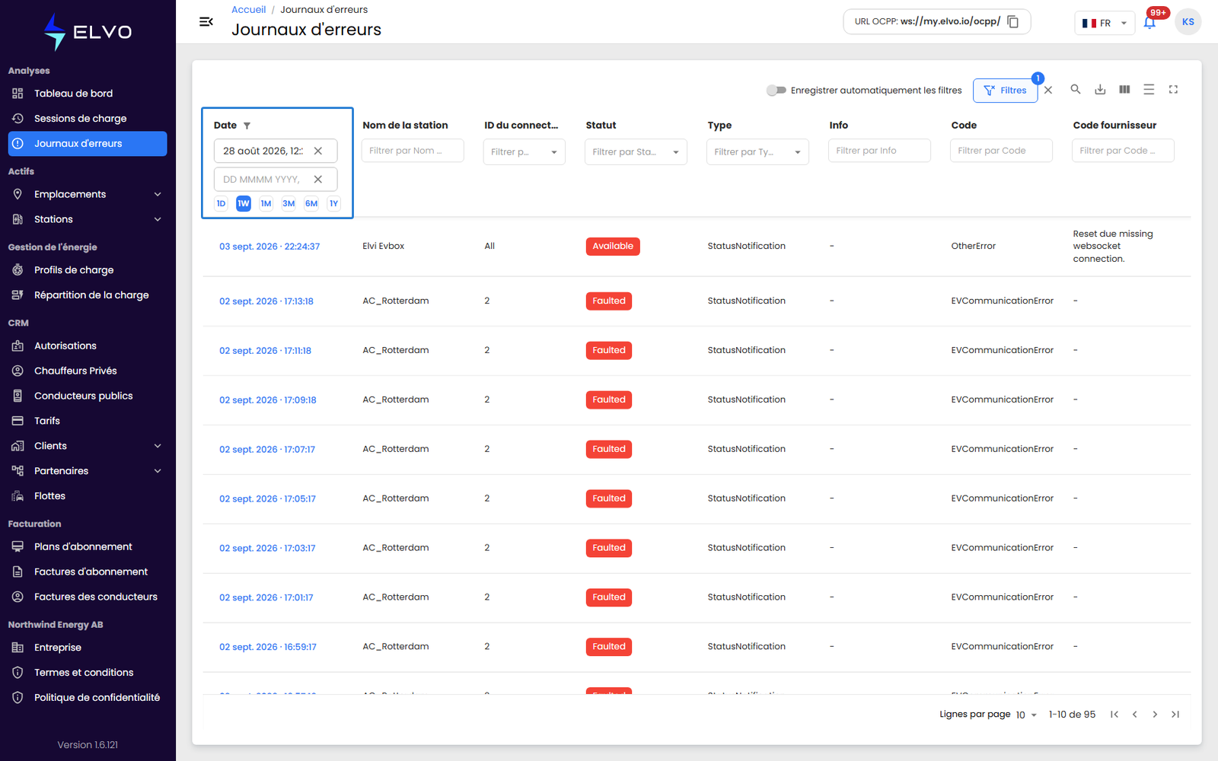Expand the Emplacements sidebar menu
This screenshot has width=1218, height=761.
click(88, 194)
